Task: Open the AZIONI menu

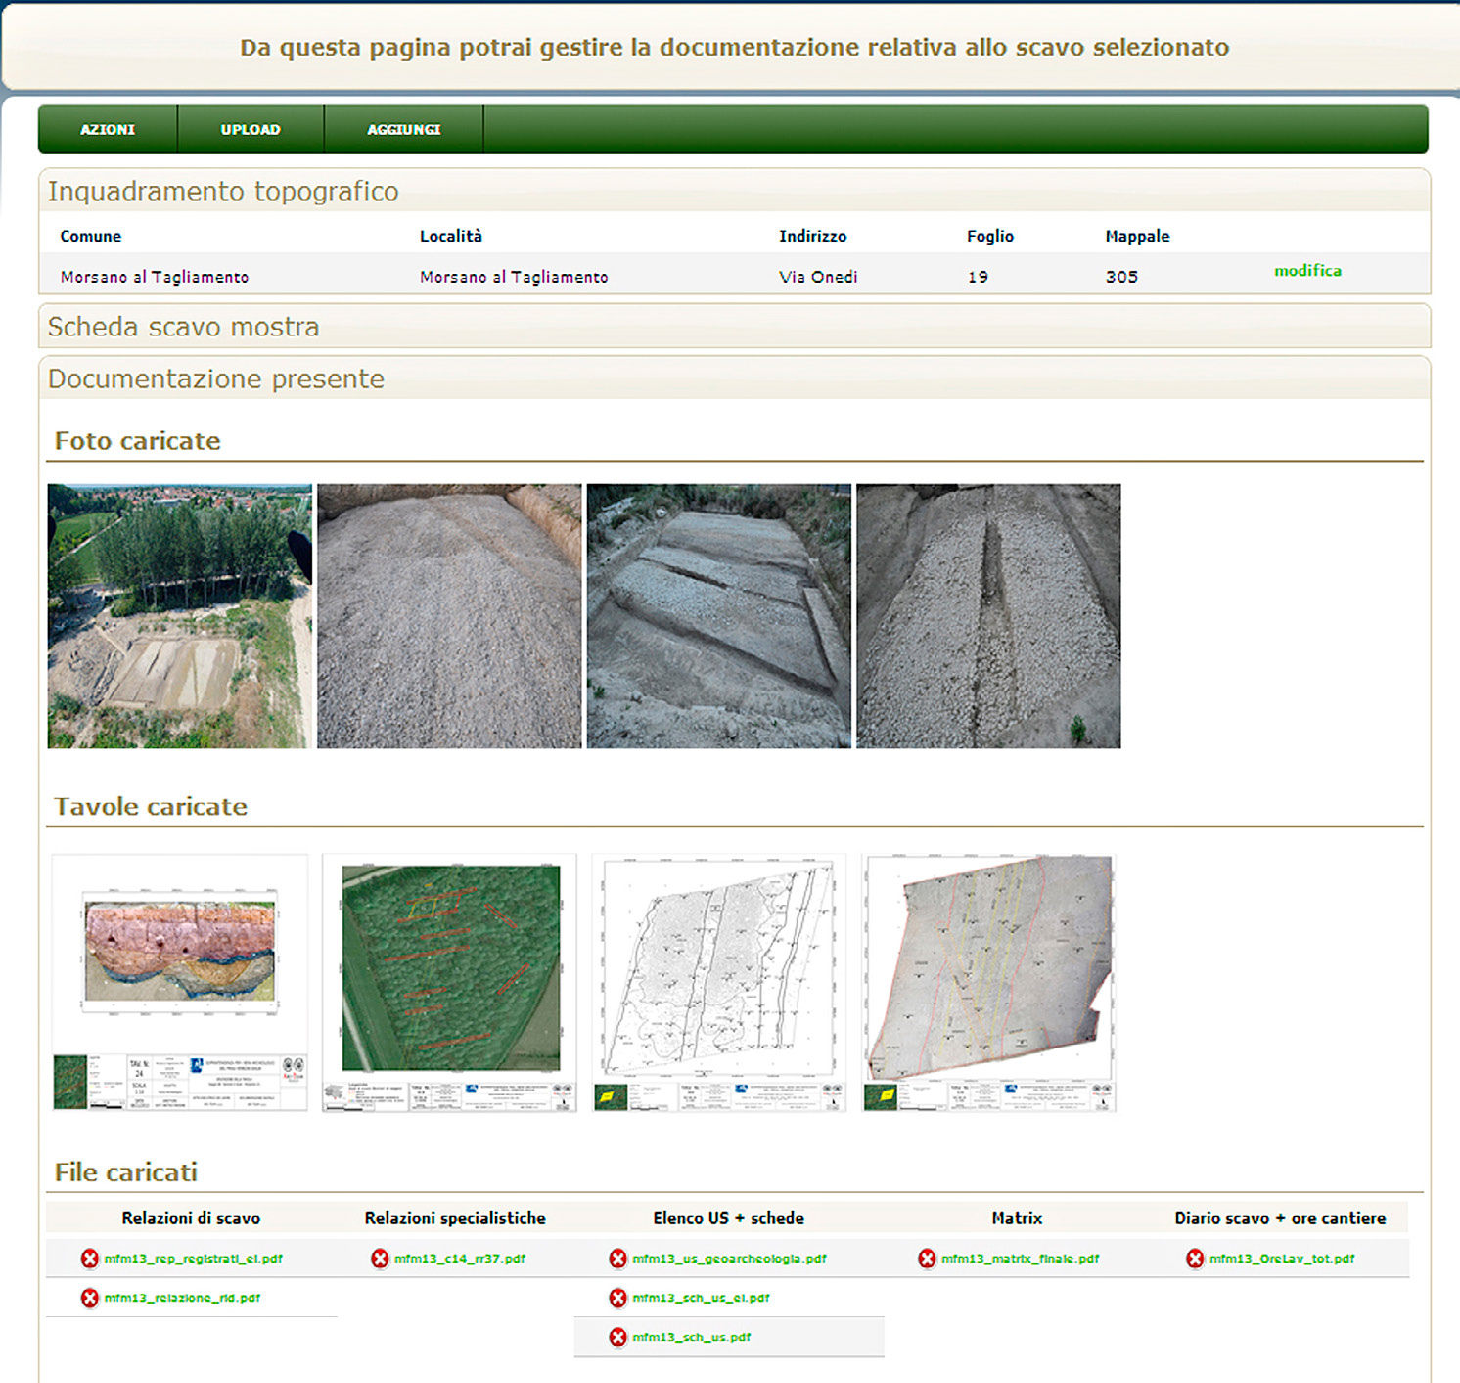Action: pos(108,129)
